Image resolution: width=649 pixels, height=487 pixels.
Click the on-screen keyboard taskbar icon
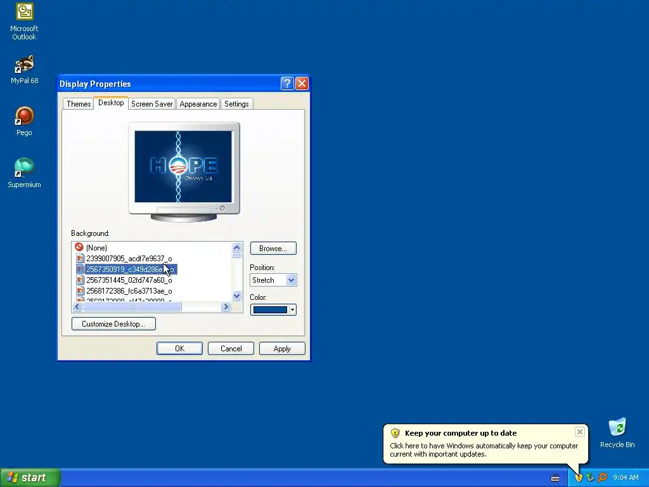coord(555,478)
